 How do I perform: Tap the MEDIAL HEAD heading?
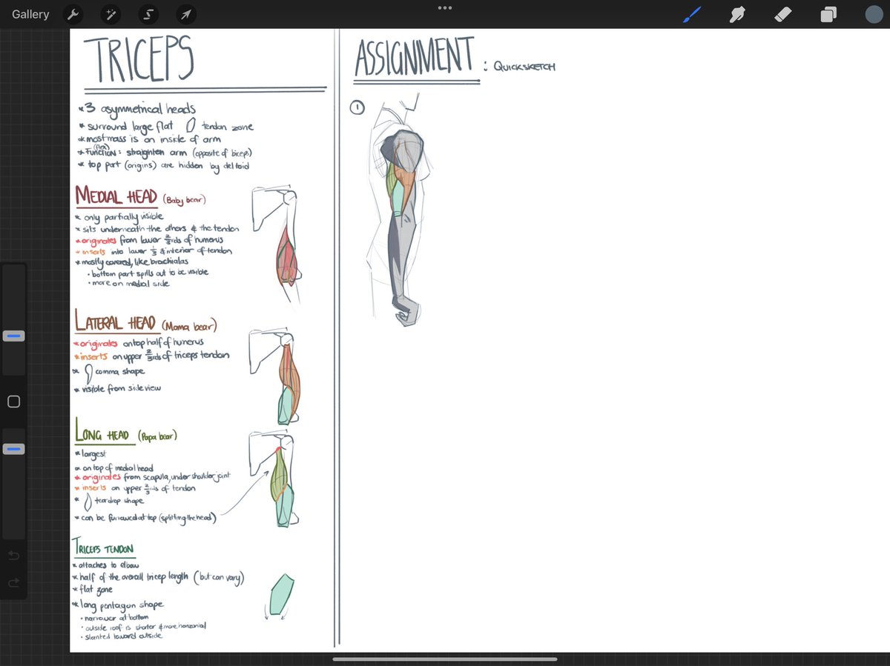(x=116, y=197)
